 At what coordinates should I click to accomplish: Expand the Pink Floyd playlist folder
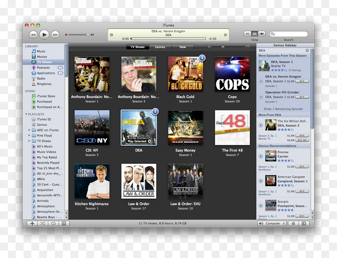pyautogui.click(x=29, y=135)
